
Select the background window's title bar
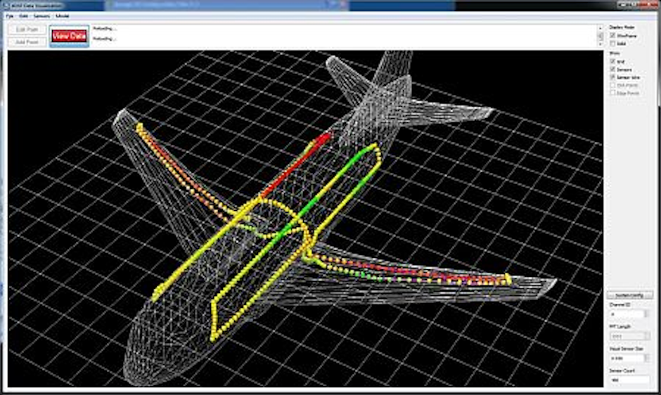228,5
